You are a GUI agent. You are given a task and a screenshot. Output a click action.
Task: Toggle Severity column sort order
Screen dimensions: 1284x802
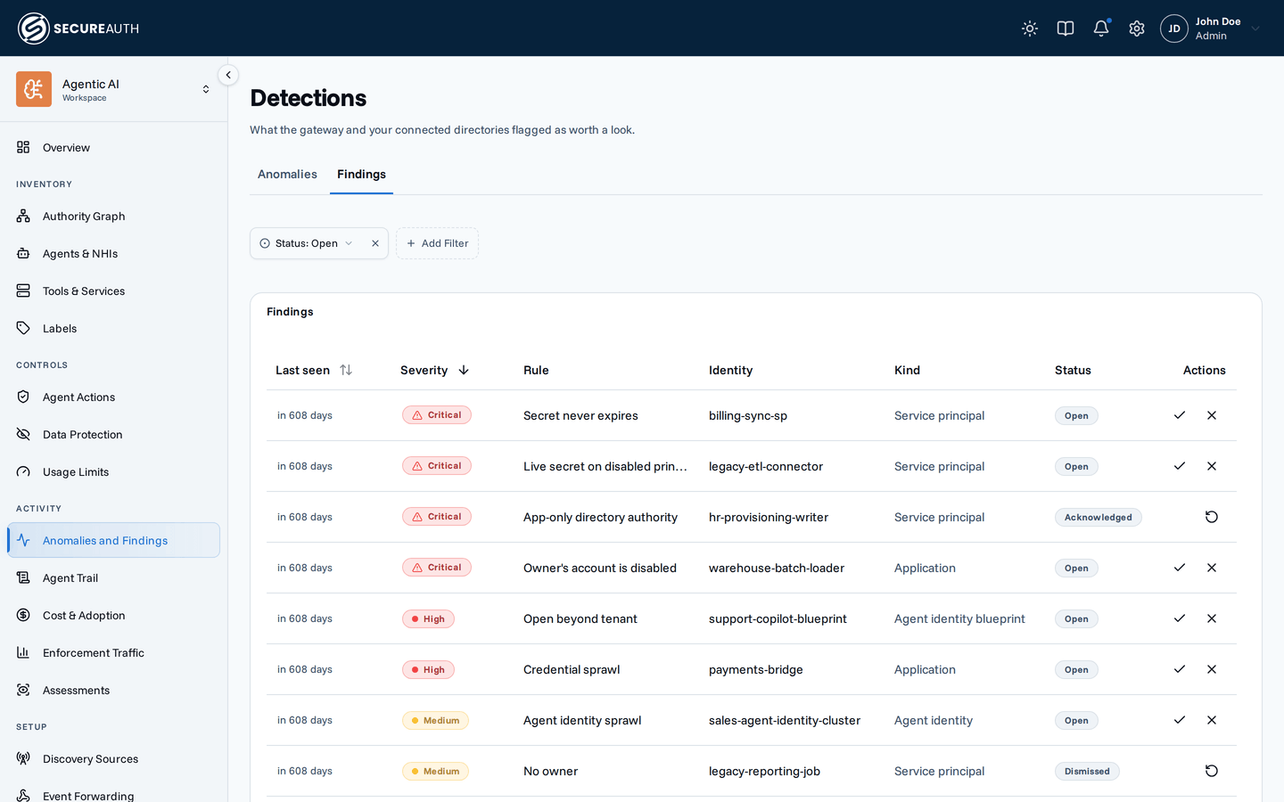pyautogui.click(x=435, y=370)
